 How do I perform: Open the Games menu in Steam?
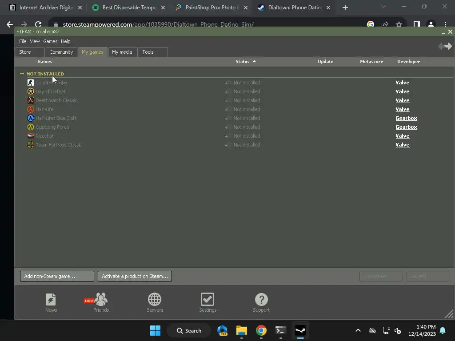pos(50,41)
